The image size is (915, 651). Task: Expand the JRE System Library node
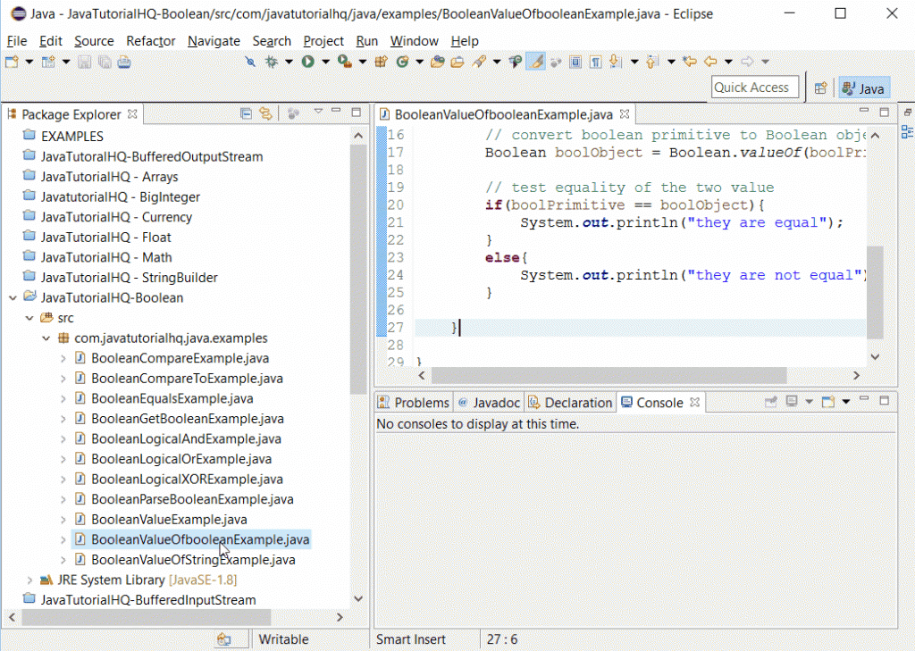pos(29,580)
